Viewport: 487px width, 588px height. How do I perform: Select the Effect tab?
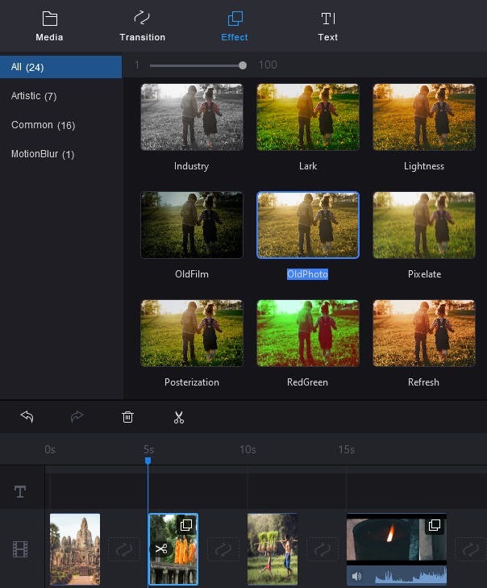pos(235,27)
